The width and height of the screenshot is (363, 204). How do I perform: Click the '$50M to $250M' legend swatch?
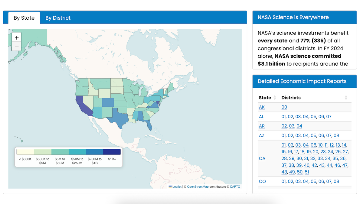coord(77,152)
